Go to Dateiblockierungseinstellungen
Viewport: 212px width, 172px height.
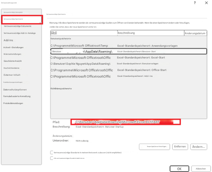click(13, 82)
